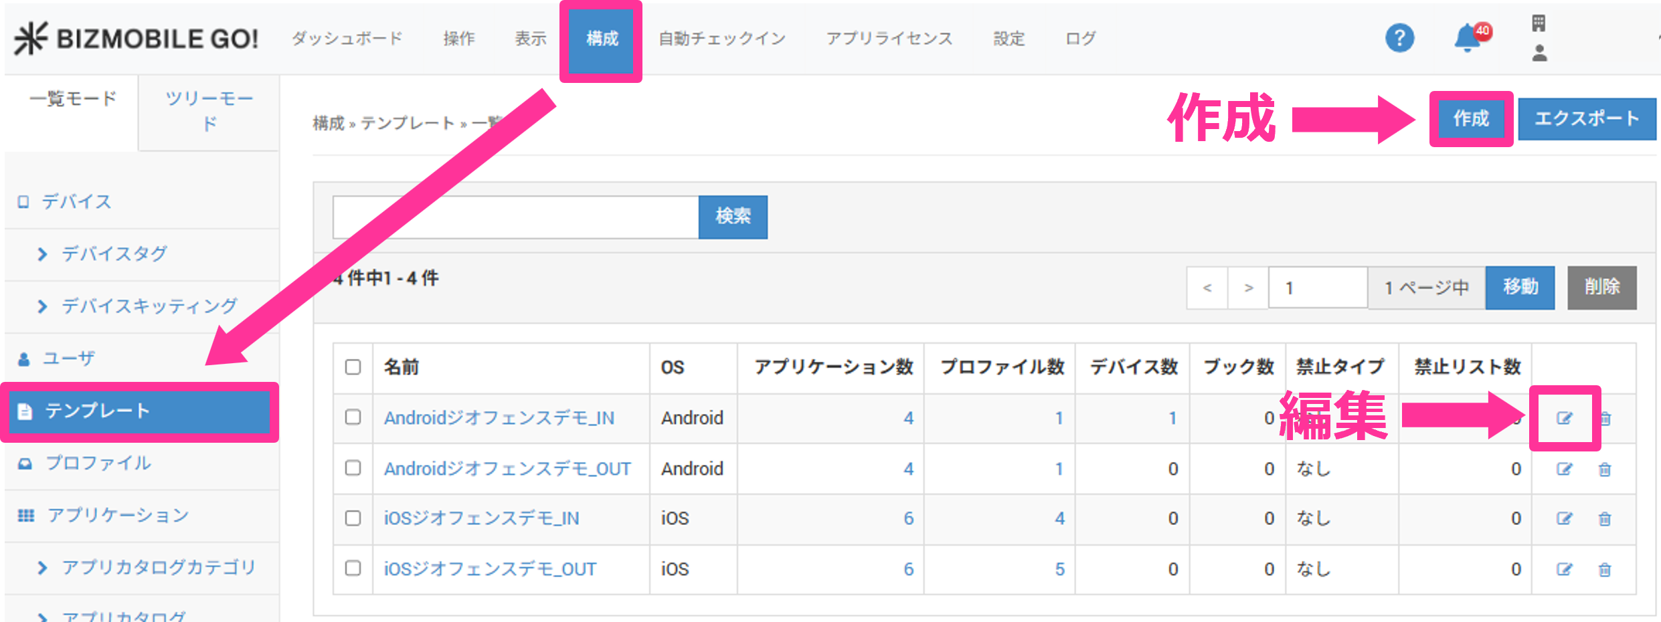Screen dimensions: 1661x622
Task: Open the notifications bell icon
Action: tap(1467, 38)
